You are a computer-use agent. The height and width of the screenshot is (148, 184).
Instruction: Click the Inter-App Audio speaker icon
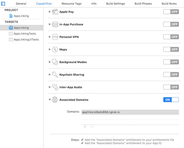pyautogui.click(x=55, y=87)
